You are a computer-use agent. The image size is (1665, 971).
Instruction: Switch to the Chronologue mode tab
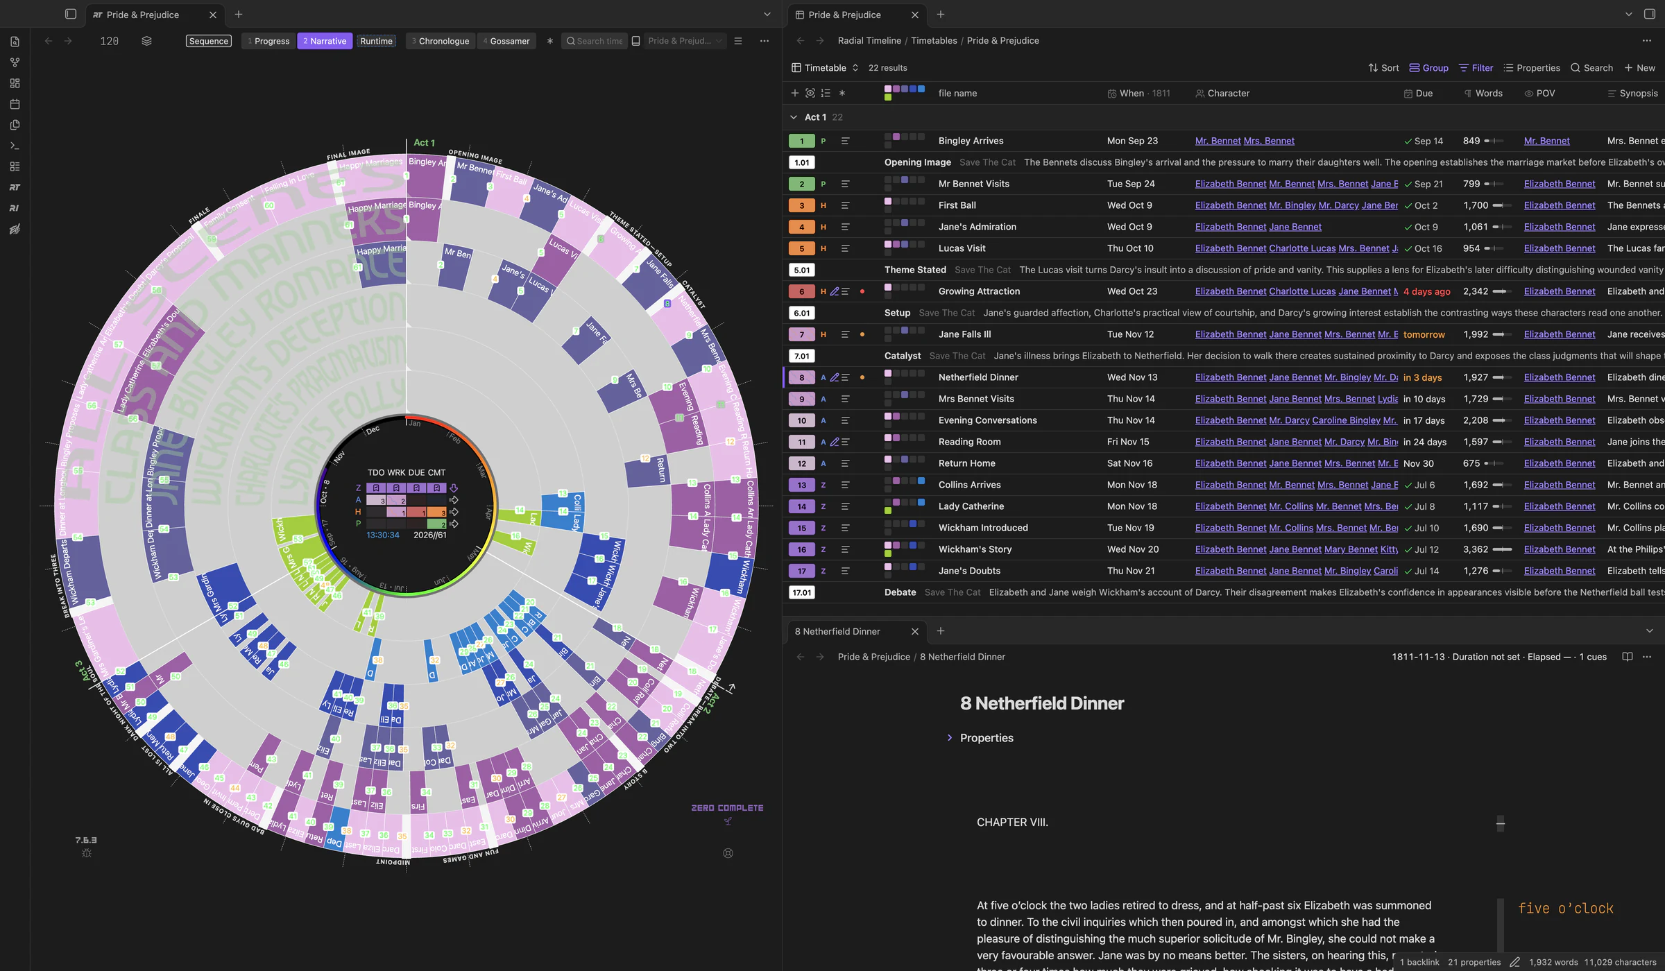[441, 41]
